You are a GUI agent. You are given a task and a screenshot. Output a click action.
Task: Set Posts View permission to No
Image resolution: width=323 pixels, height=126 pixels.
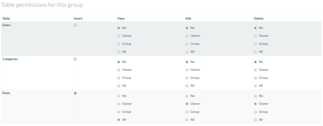pos(119,96)
